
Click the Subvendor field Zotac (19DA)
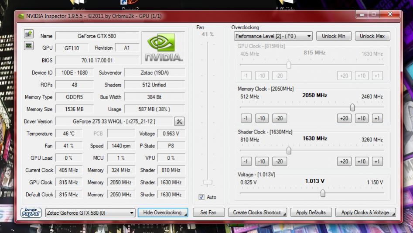[155, 72]
